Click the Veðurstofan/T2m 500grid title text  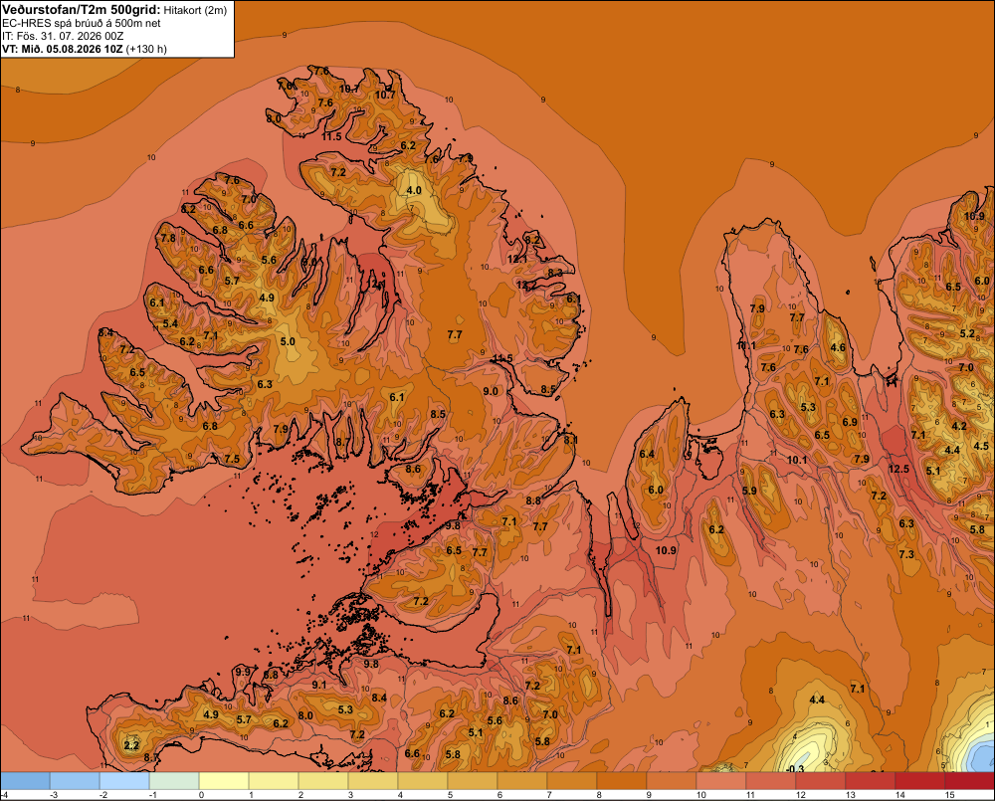pyautogui.click(x=82, y=10)
